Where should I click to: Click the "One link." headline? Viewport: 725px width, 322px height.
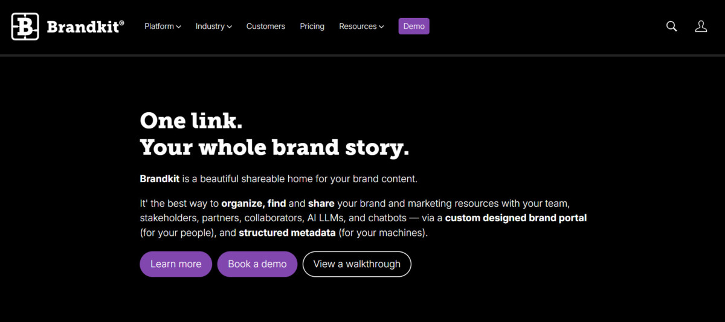(191, 121)
